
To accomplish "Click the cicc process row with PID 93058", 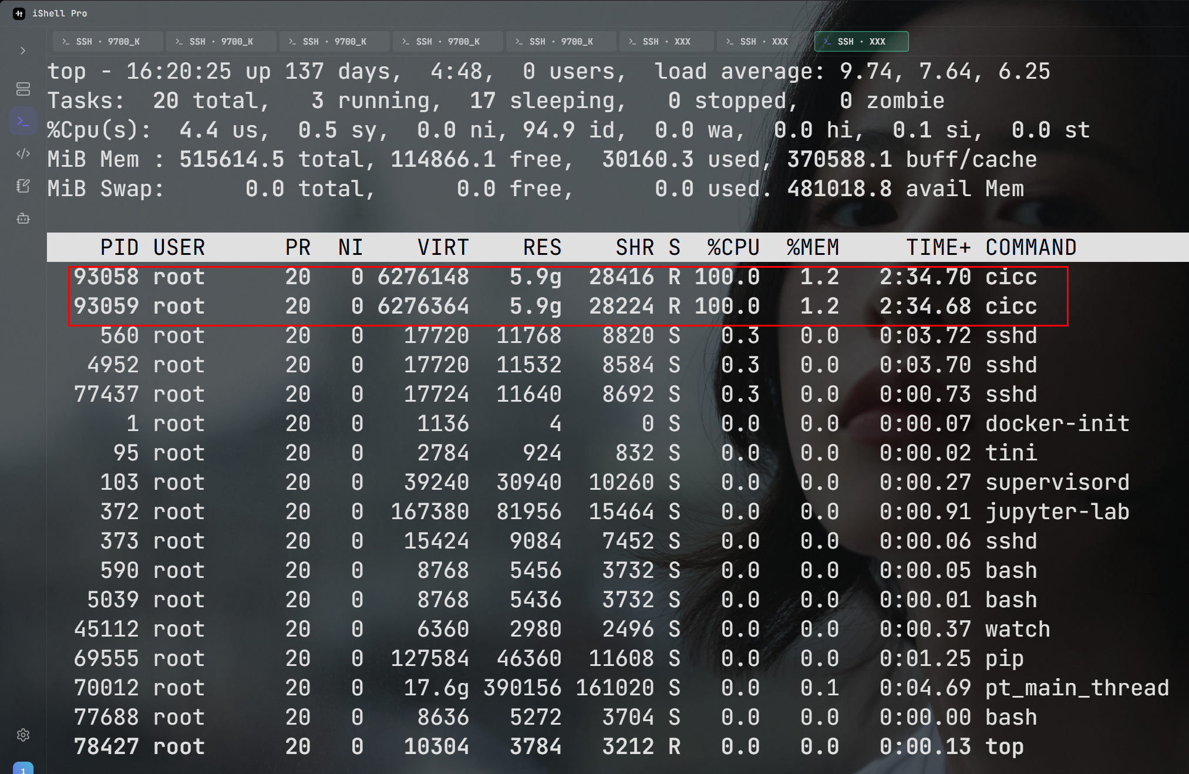I will click(x=555, y=277).
